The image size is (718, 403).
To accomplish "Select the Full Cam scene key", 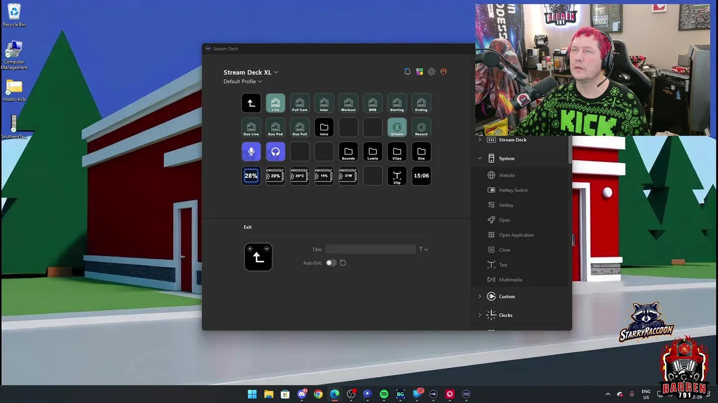I will tap(300, 103).
